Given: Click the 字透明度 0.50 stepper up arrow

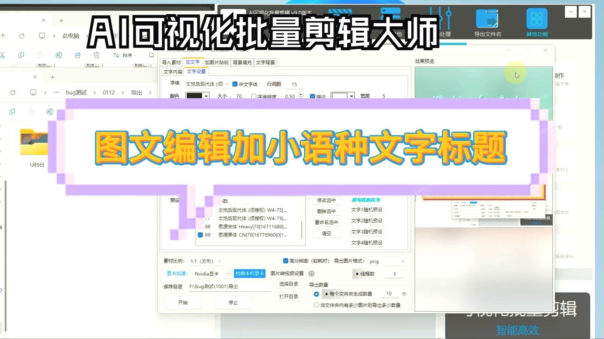Looking at the screenshot, I should 301,94.
